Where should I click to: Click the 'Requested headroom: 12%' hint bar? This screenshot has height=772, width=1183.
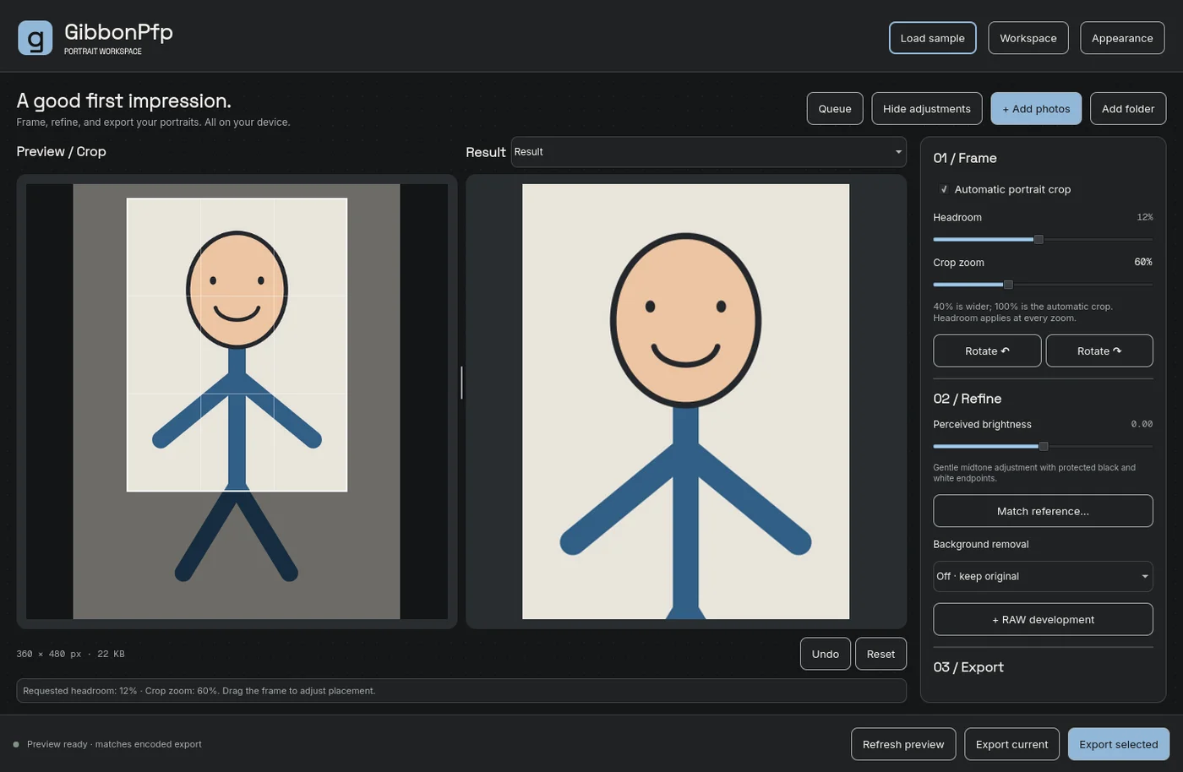coord(461,691)
